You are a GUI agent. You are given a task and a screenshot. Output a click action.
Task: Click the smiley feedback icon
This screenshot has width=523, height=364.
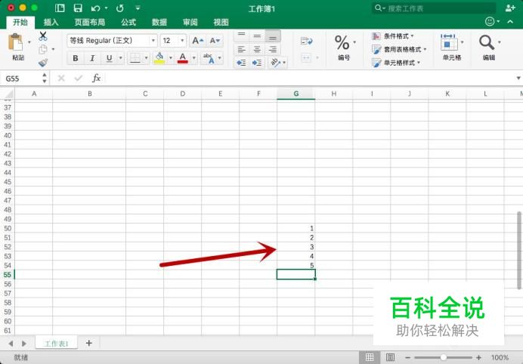[489, 22]
